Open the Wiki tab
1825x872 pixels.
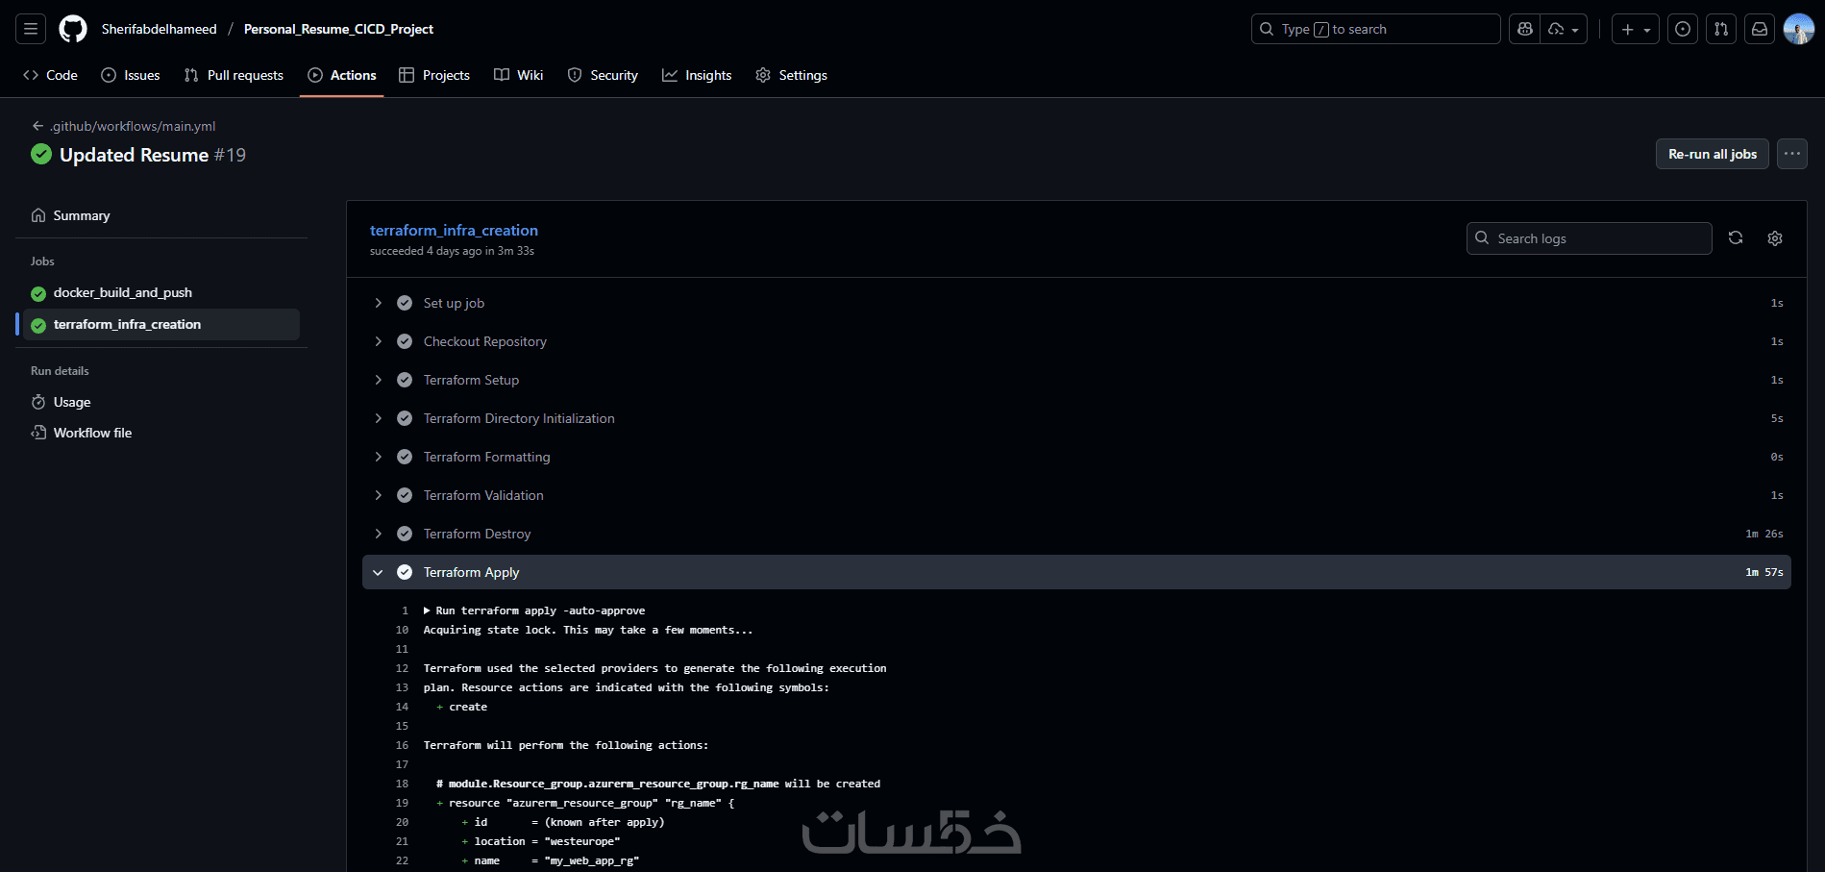519,75
